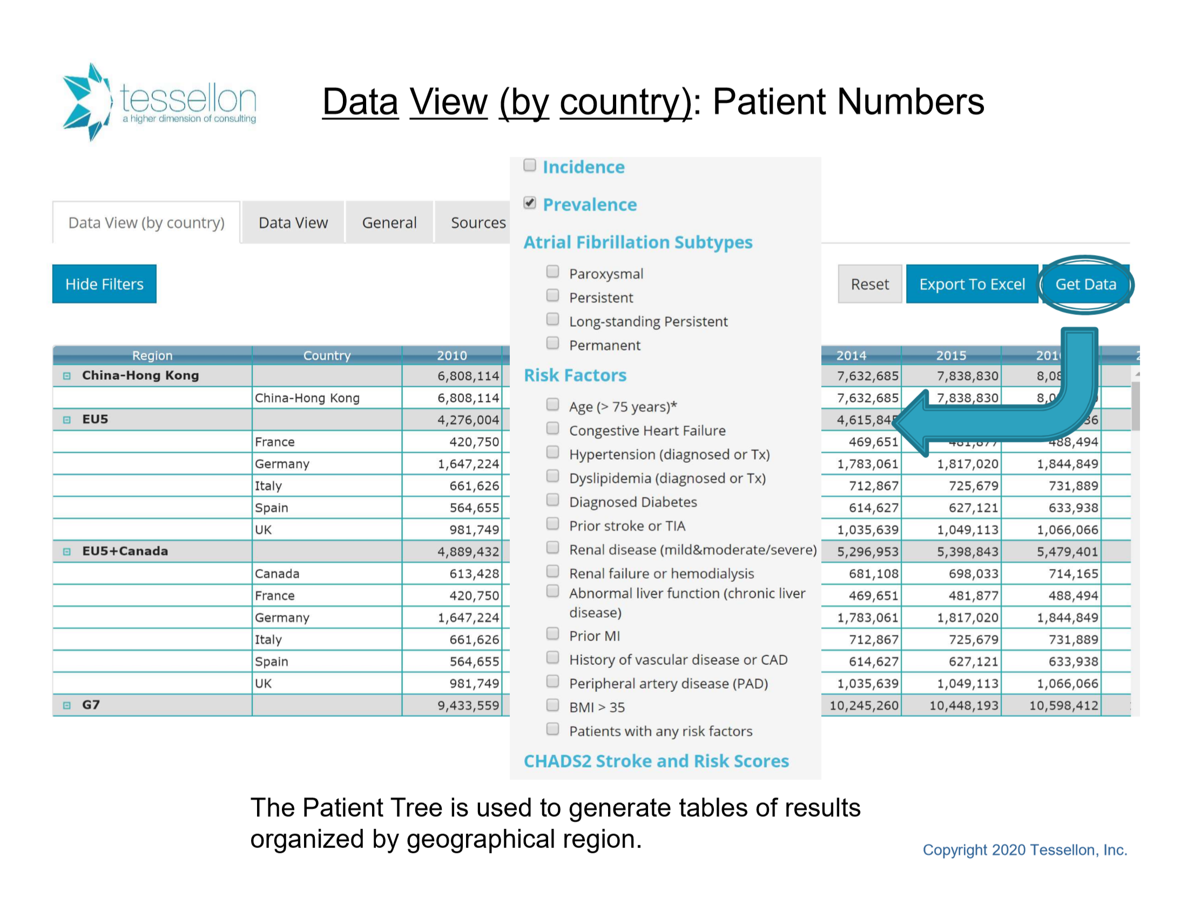Switch to the Data View tab
1188x916 pixels.
tap(293, 223)
